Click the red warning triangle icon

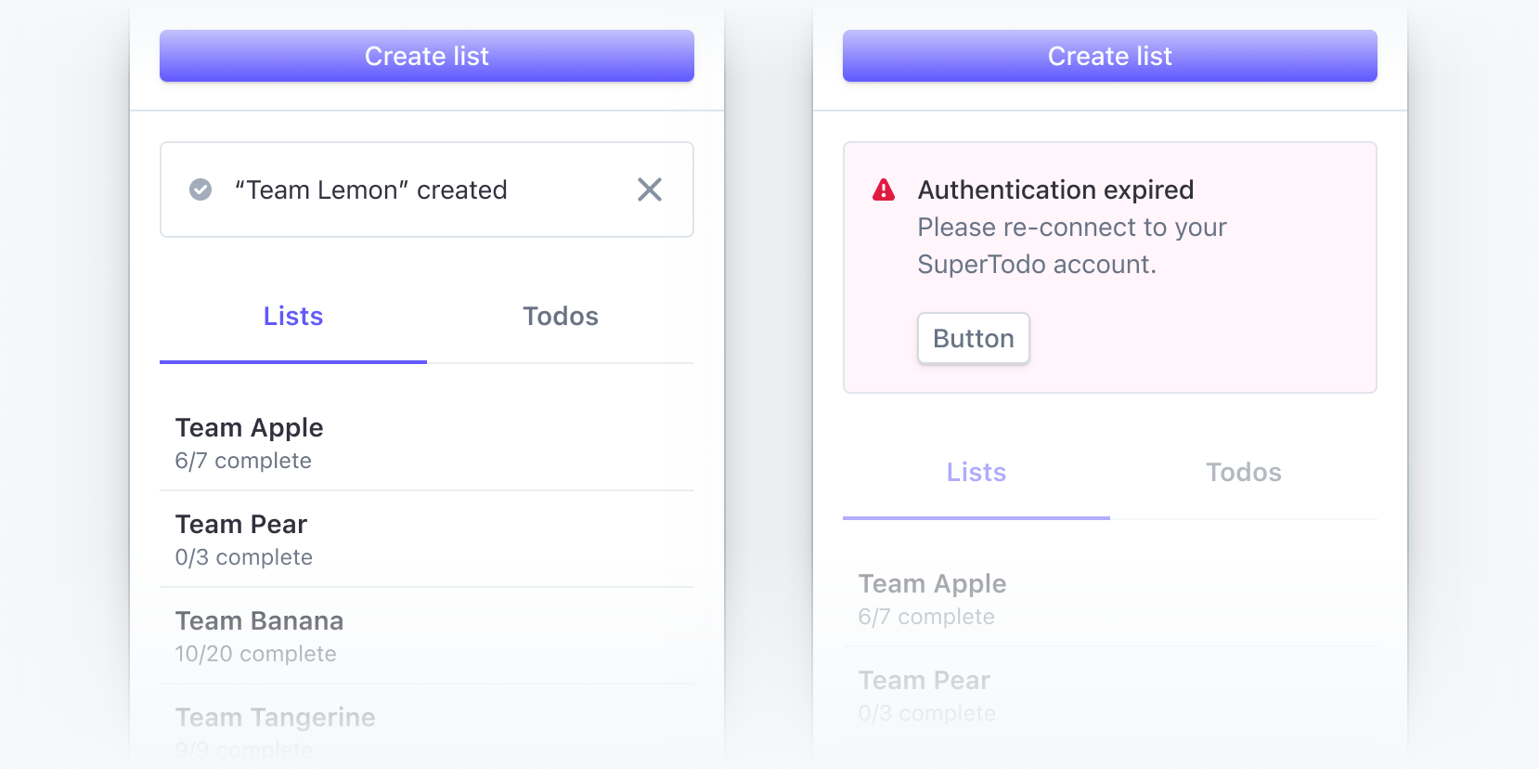(885, 189)
